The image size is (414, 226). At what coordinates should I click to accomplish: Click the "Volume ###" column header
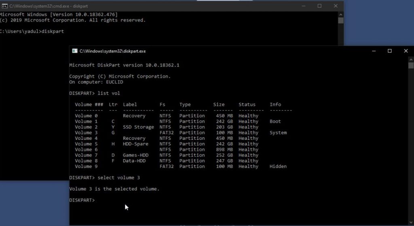[89, 104]
